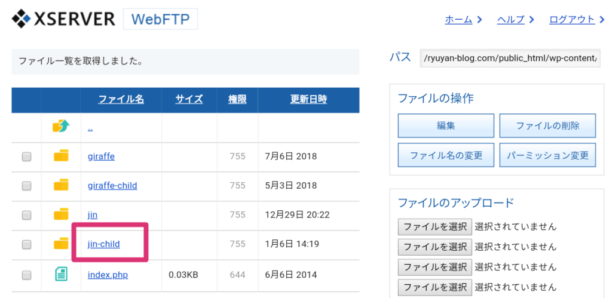Click the パス path input field

tap(510, 58)
